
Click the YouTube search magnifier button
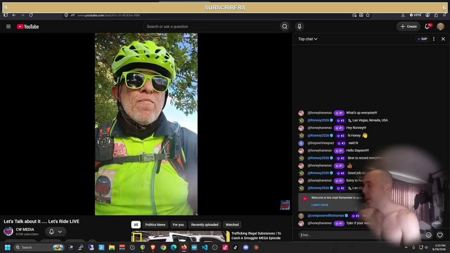[x=285, y=26]
